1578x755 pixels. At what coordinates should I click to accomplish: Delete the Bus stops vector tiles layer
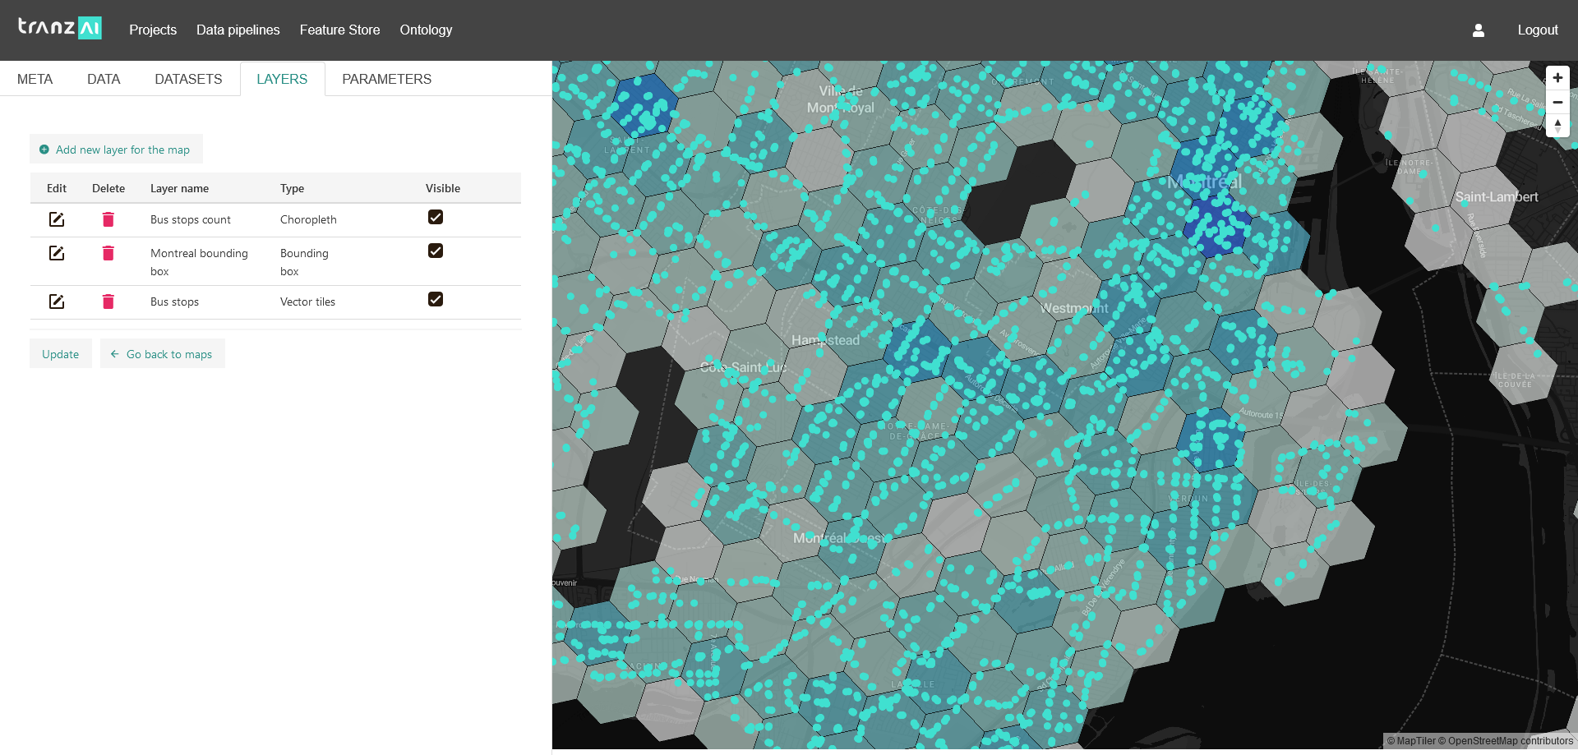tap(108, 302)
